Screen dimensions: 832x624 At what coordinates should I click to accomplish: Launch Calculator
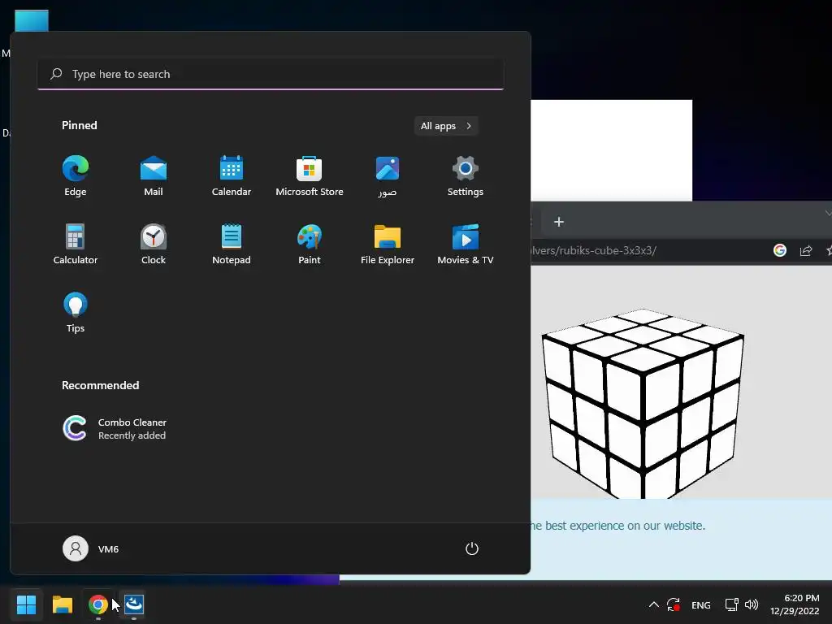[x=76, y=244]
